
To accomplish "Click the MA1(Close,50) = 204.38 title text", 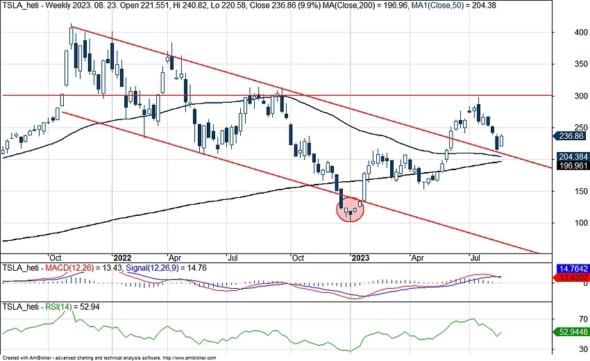I will 454,6.
